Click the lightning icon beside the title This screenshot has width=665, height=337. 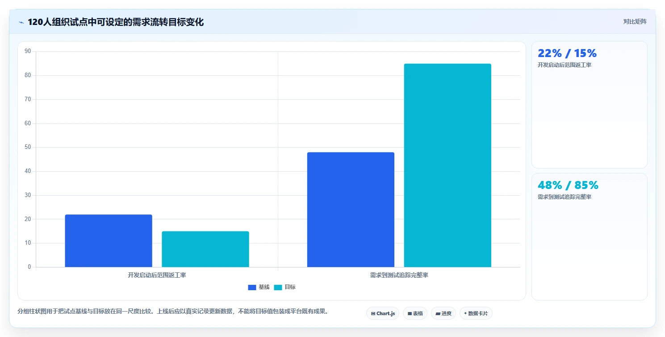pyautogui.click(x=21, y=22)
